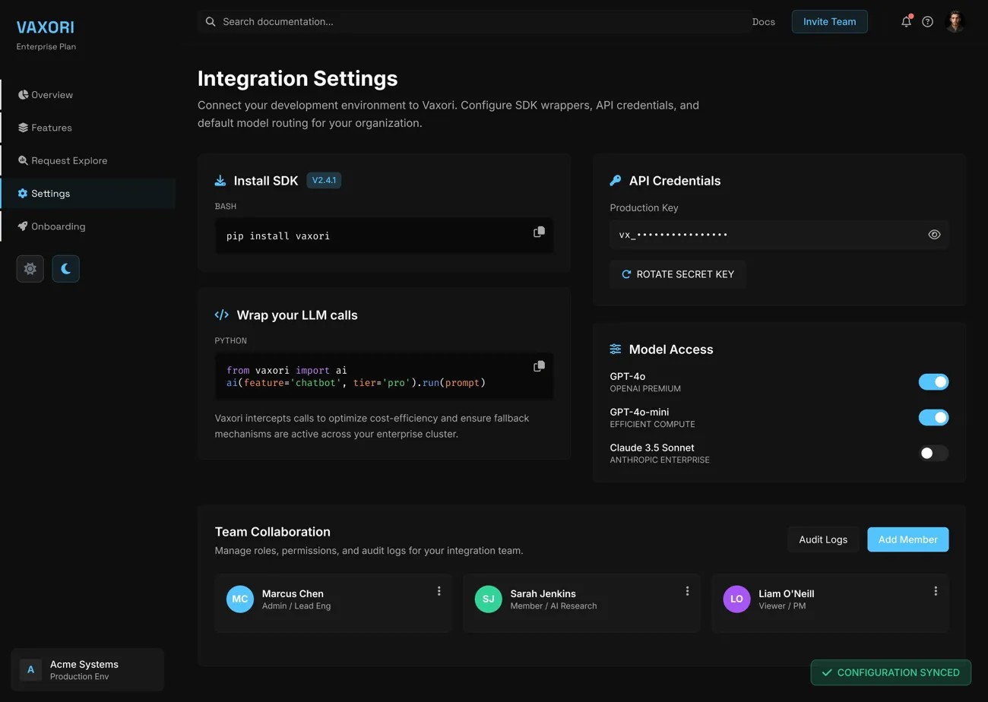Turn off the GPT-4o-mini toggle
The width and height of the screenshot is (988, 702).
tap(933, 418)
